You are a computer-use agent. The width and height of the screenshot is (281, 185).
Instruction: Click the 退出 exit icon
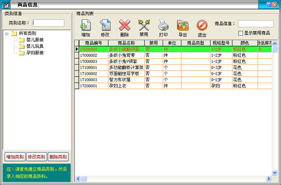click(x=202, y=26)
